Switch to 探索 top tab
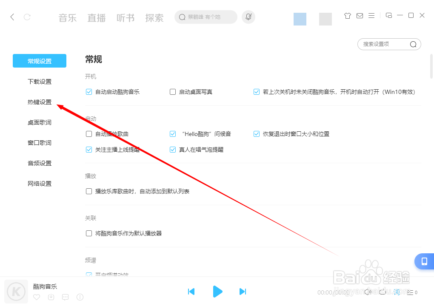Screen dimensions: 434x306 coord(154,18)
